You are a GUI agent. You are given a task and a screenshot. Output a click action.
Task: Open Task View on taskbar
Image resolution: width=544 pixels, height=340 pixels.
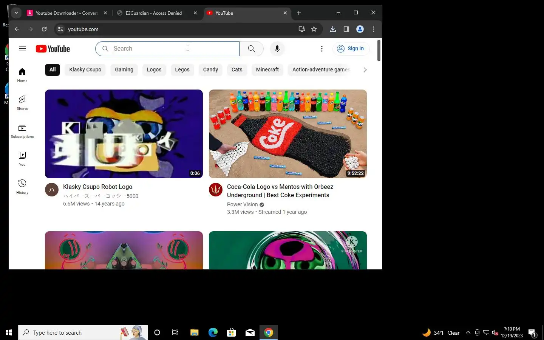(175, 332)
